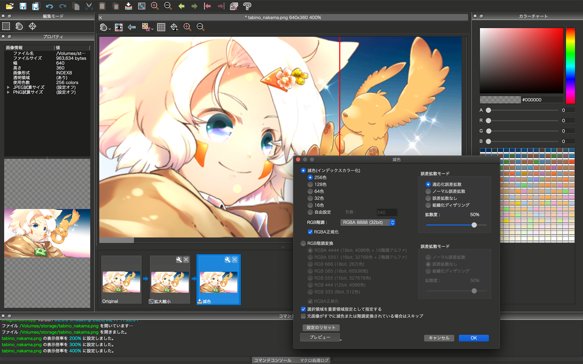Click the before/after compare eye icon
This screenshot has height=364, width=583.
coord(119,27)
